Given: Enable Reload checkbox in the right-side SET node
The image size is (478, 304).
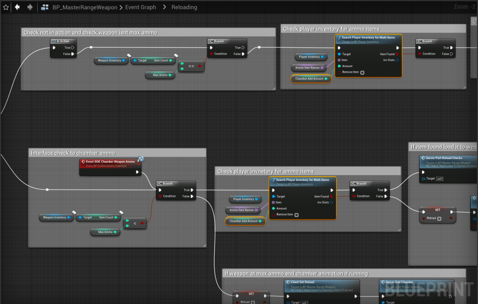Looking at the screenshot, I should tap(439, 218).
